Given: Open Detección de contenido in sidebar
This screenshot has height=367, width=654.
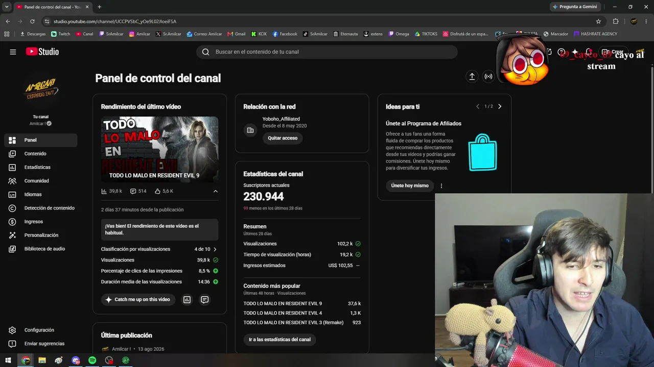Looking at the screenshot, I should tap(40, 208).
